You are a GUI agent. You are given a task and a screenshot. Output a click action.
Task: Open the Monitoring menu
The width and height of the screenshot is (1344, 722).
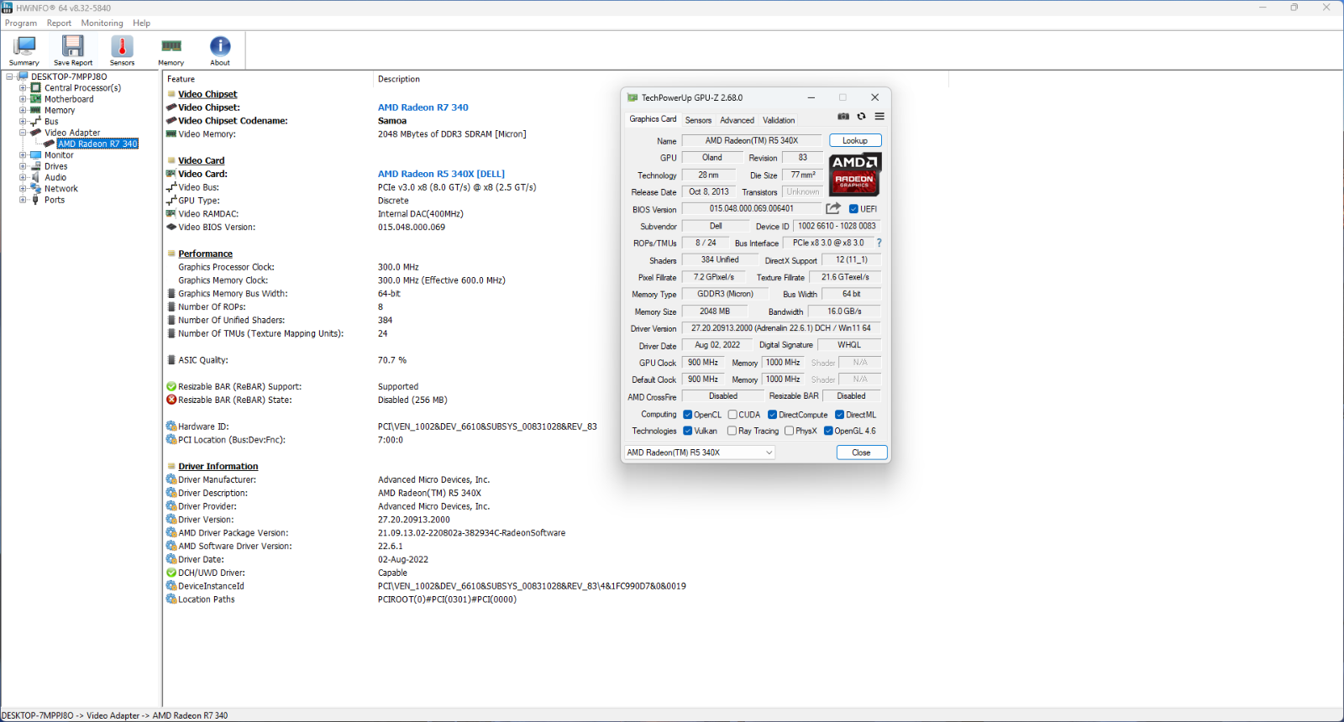click(x=102, y=24)
